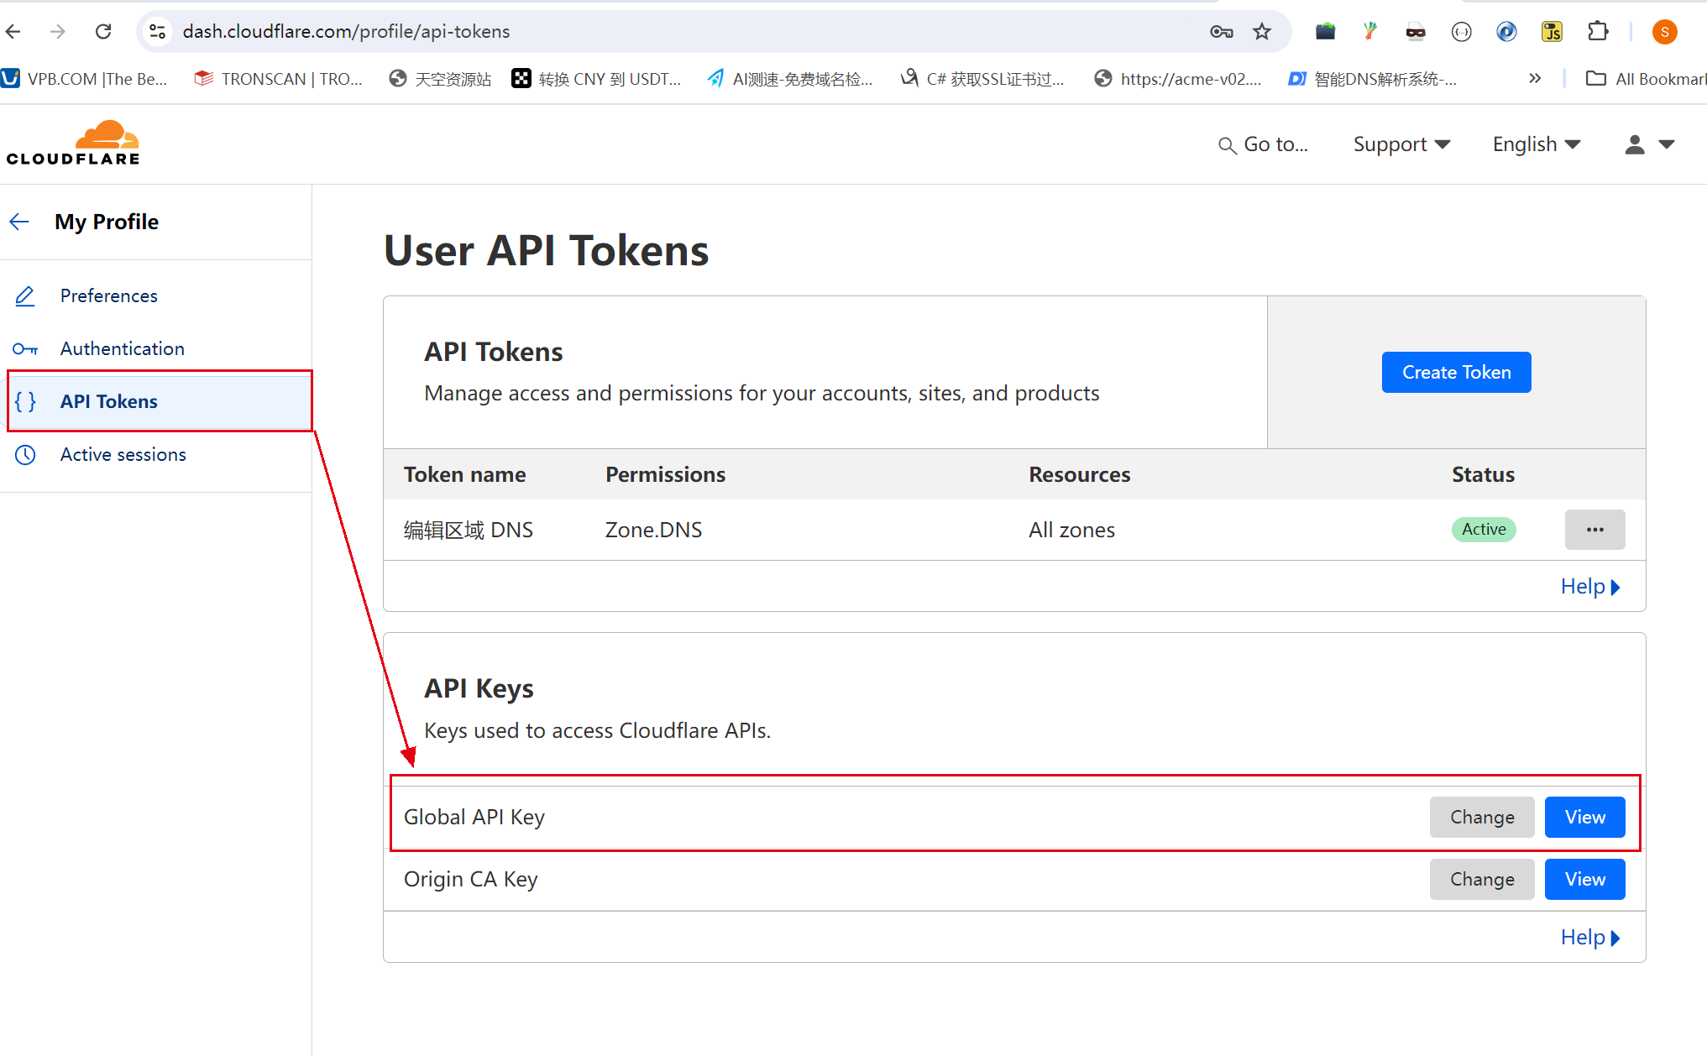Select the Authentication key icon in sidebar

pyautogui.click(x=24, y=348)
